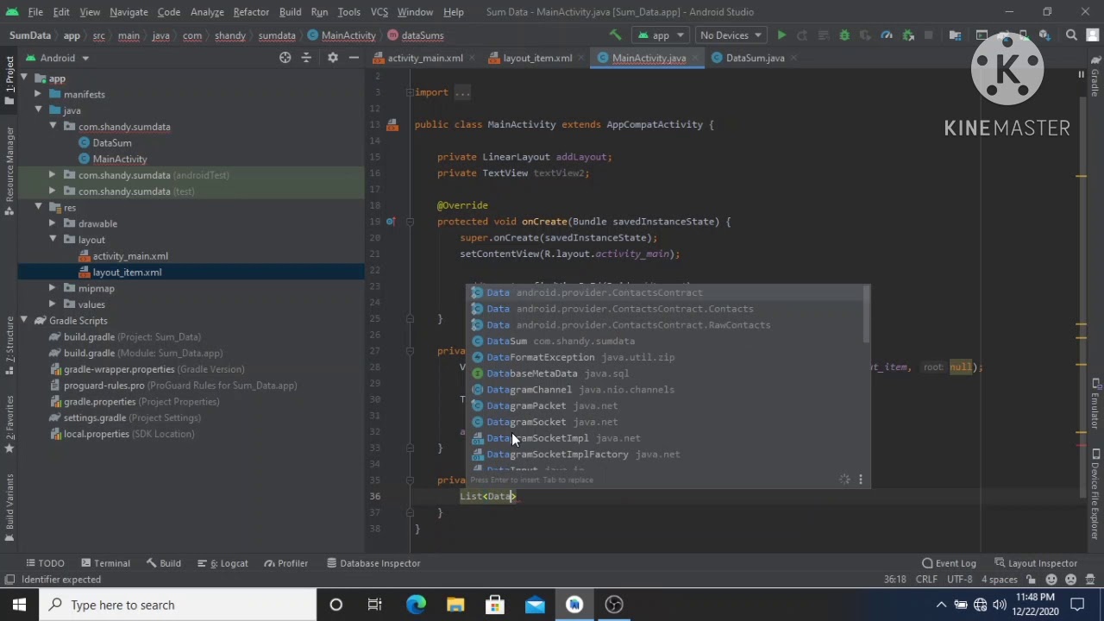Collapse the Gradle Scripts node
The width and height of the screenshot is (1104, 621).
(x=24, y=321)
